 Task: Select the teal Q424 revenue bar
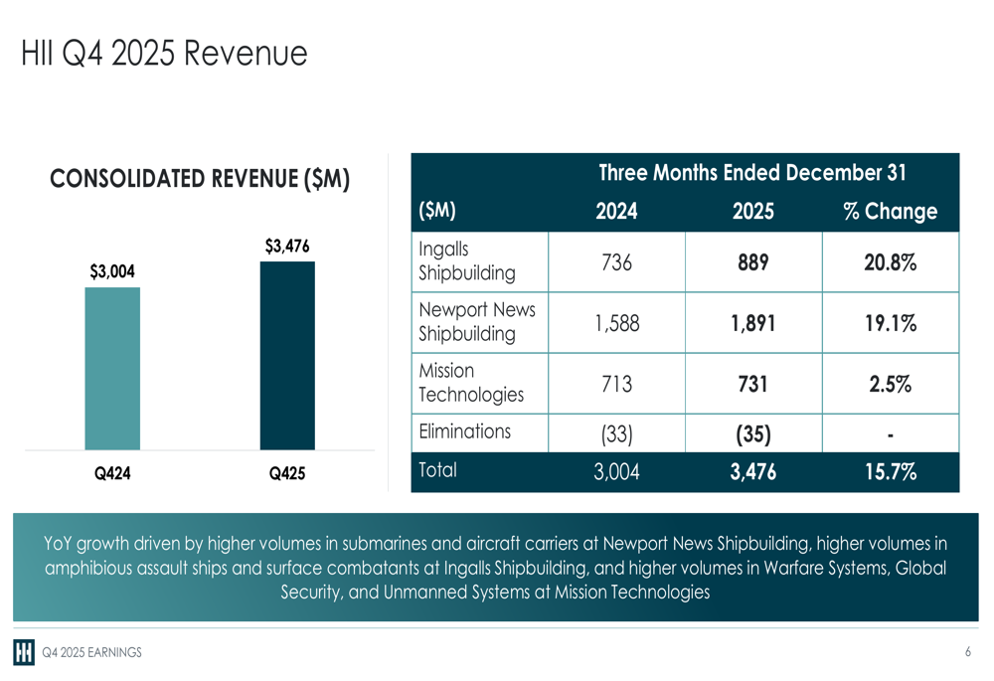coord(112,368)
